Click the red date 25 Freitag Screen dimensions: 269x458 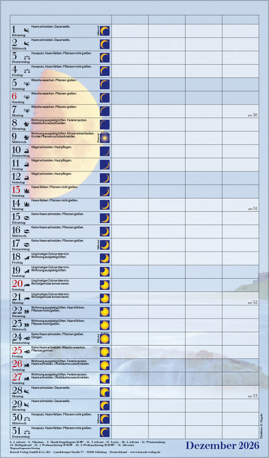17,350
